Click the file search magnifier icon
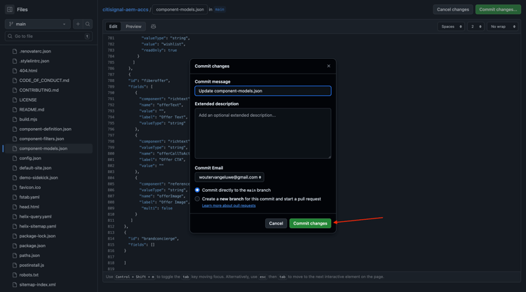 (88, 24)
